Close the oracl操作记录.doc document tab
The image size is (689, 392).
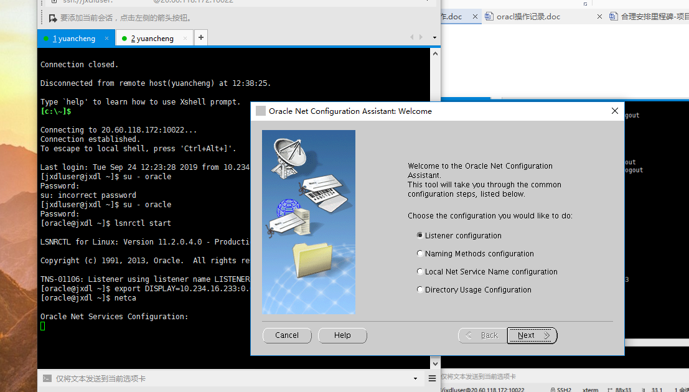point(599,17)
